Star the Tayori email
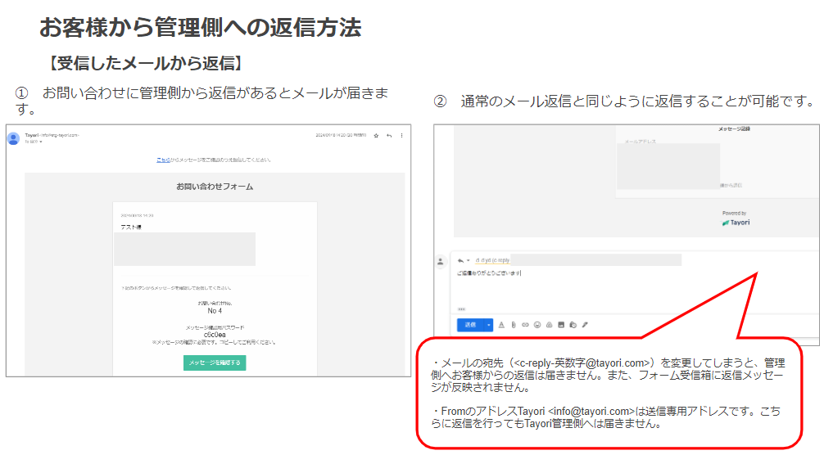Viewport: 824px width, 464px height. tap(376, 135)
